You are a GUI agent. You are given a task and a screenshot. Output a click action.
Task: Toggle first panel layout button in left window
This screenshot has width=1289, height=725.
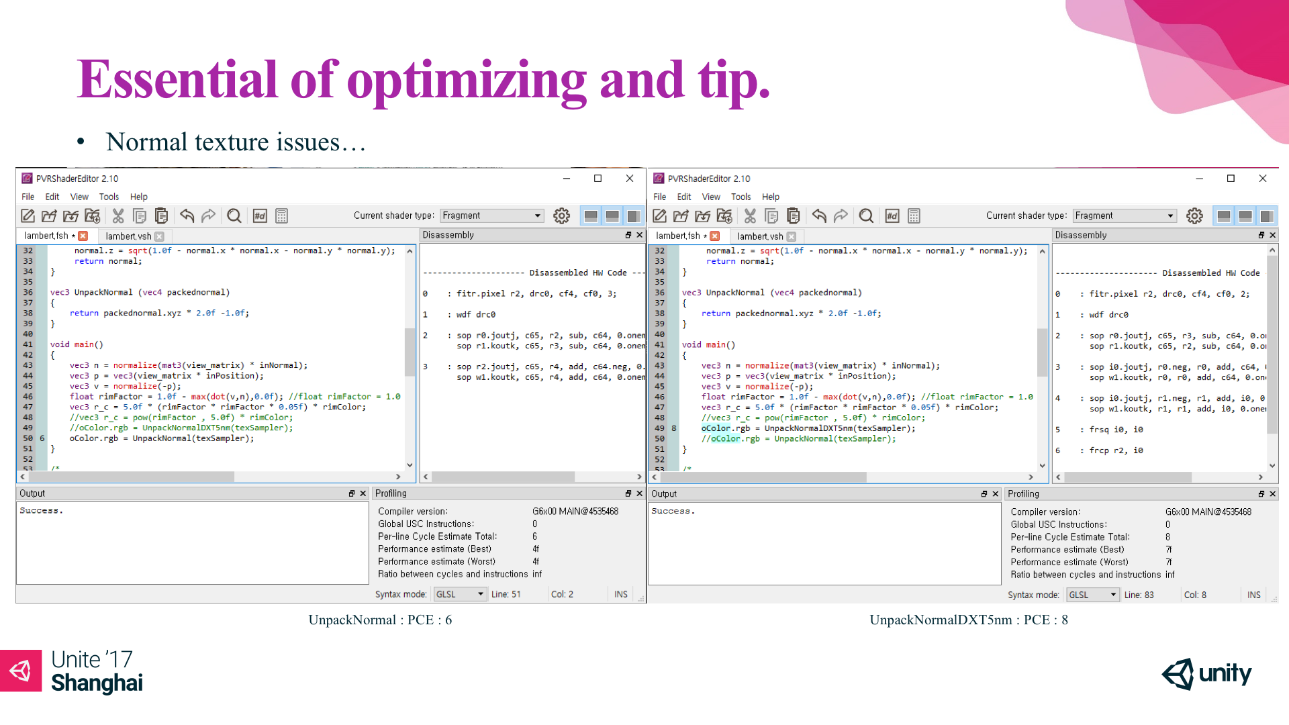tap(591, 215)
